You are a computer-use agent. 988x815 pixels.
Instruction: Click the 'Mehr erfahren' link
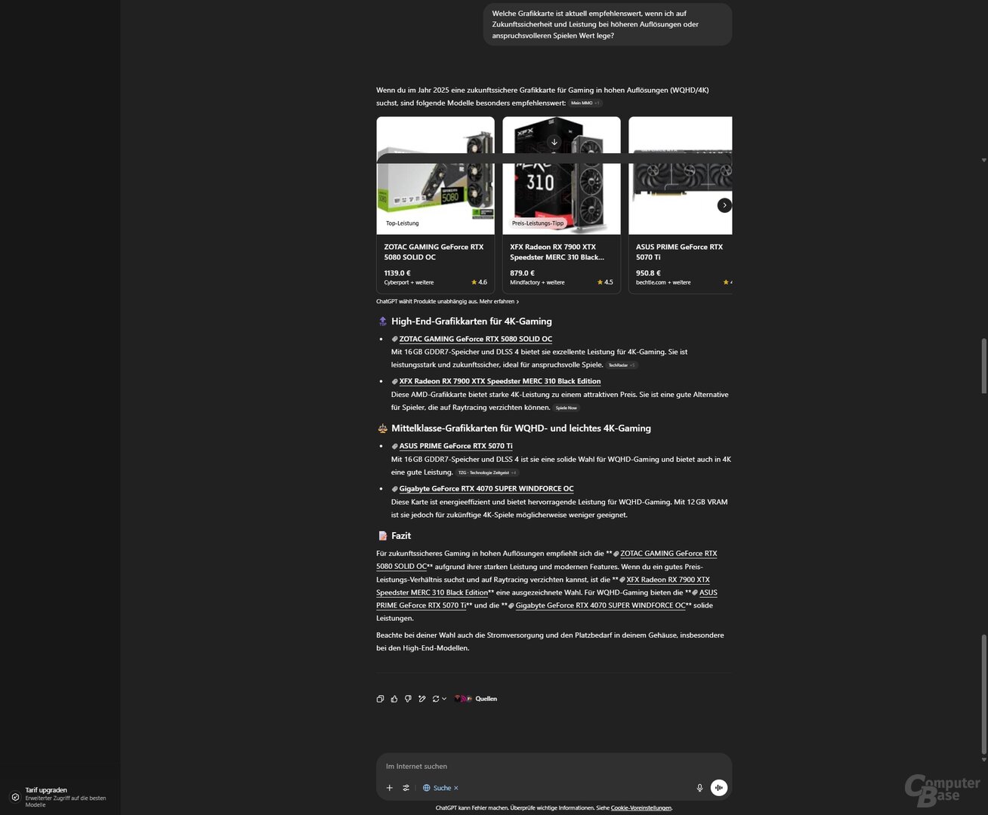499,301
